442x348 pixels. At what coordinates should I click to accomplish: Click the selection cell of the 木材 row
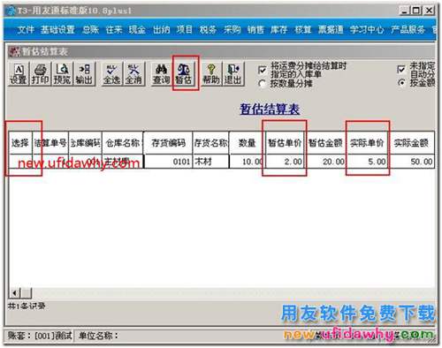tap(20, 162)
